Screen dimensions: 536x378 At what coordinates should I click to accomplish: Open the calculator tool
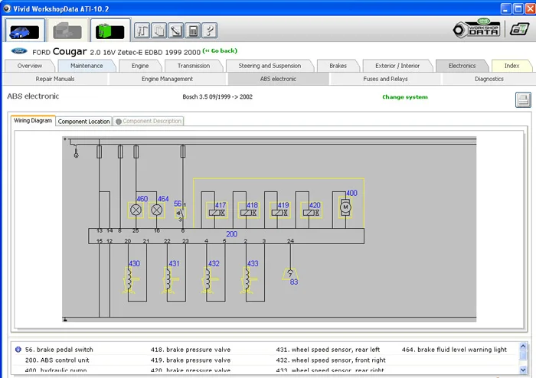pos(193,31)
